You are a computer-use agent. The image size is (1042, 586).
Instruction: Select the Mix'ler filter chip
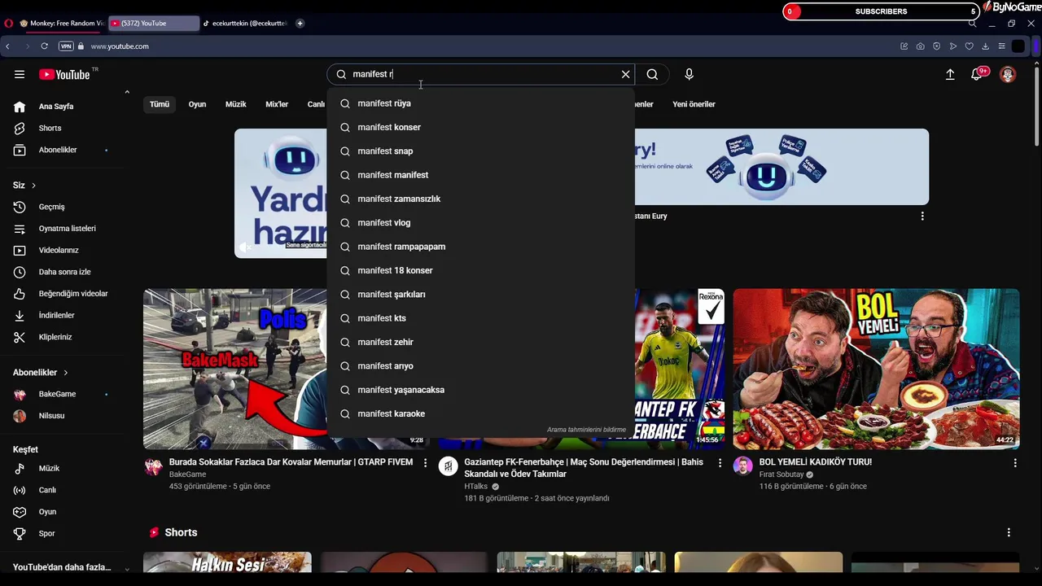(x=277, y=104)
